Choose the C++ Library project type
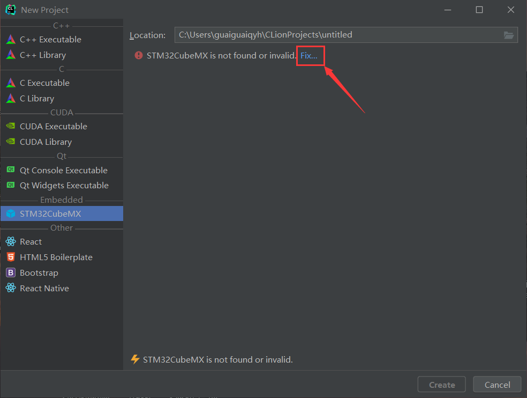Viewport: 527px width, 398px height. 62,55
